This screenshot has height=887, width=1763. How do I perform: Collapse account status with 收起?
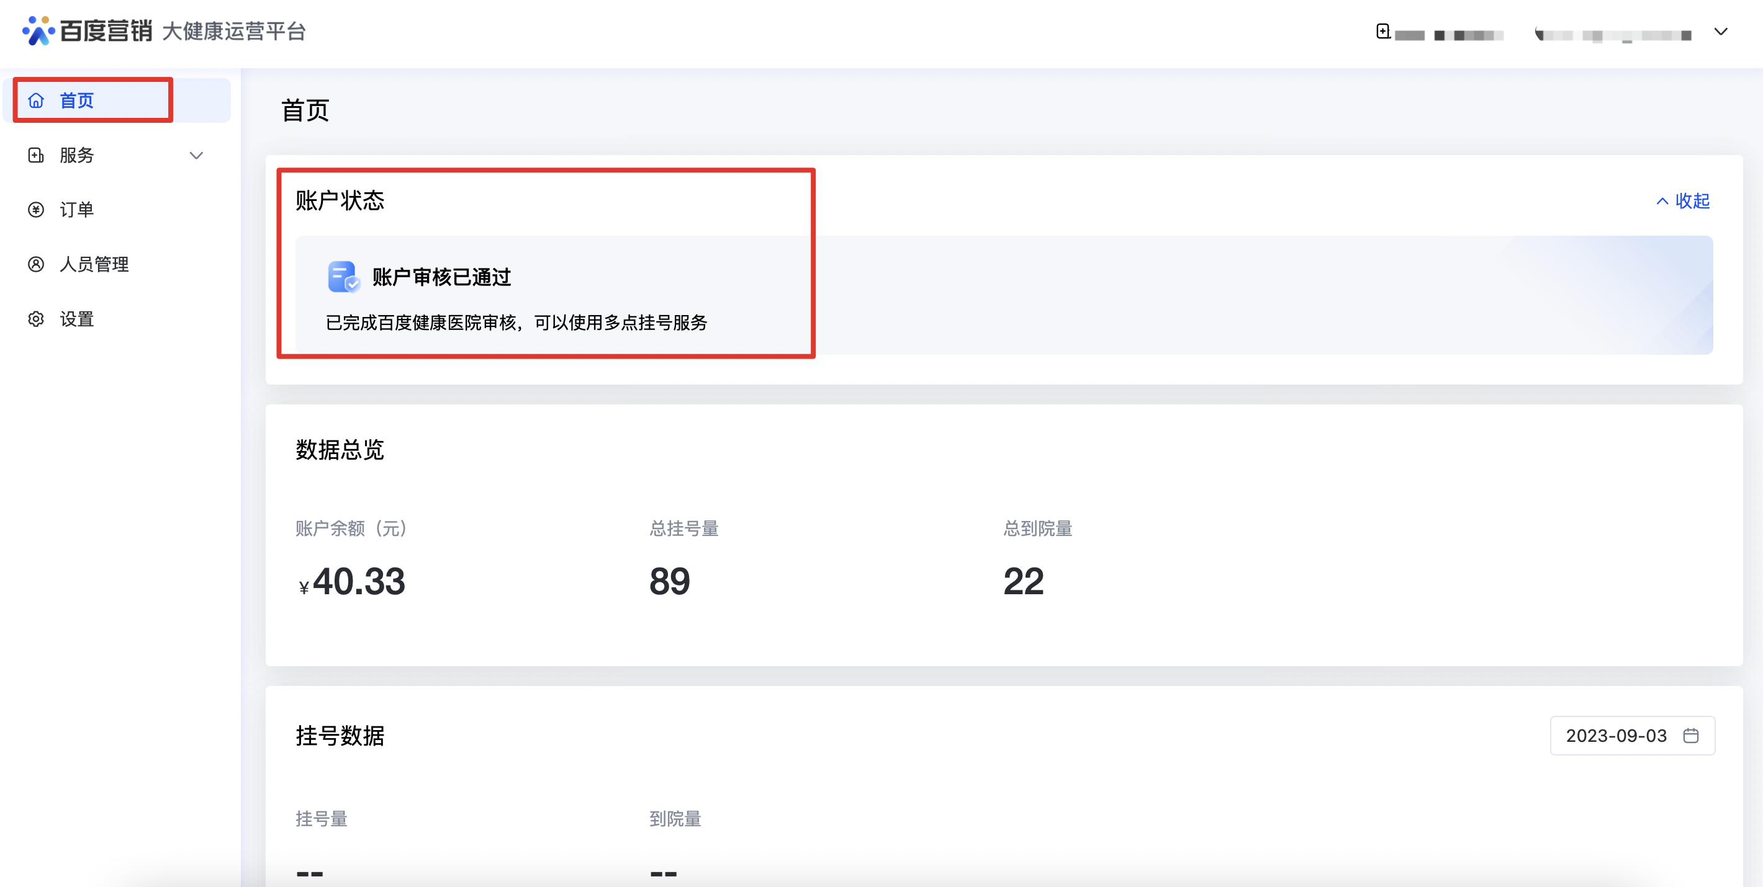pyautogui.click(x=1684, y=201)
